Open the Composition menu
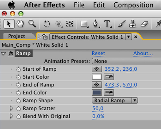This screenshot has height=129, width=161. [x=133, y=5]
